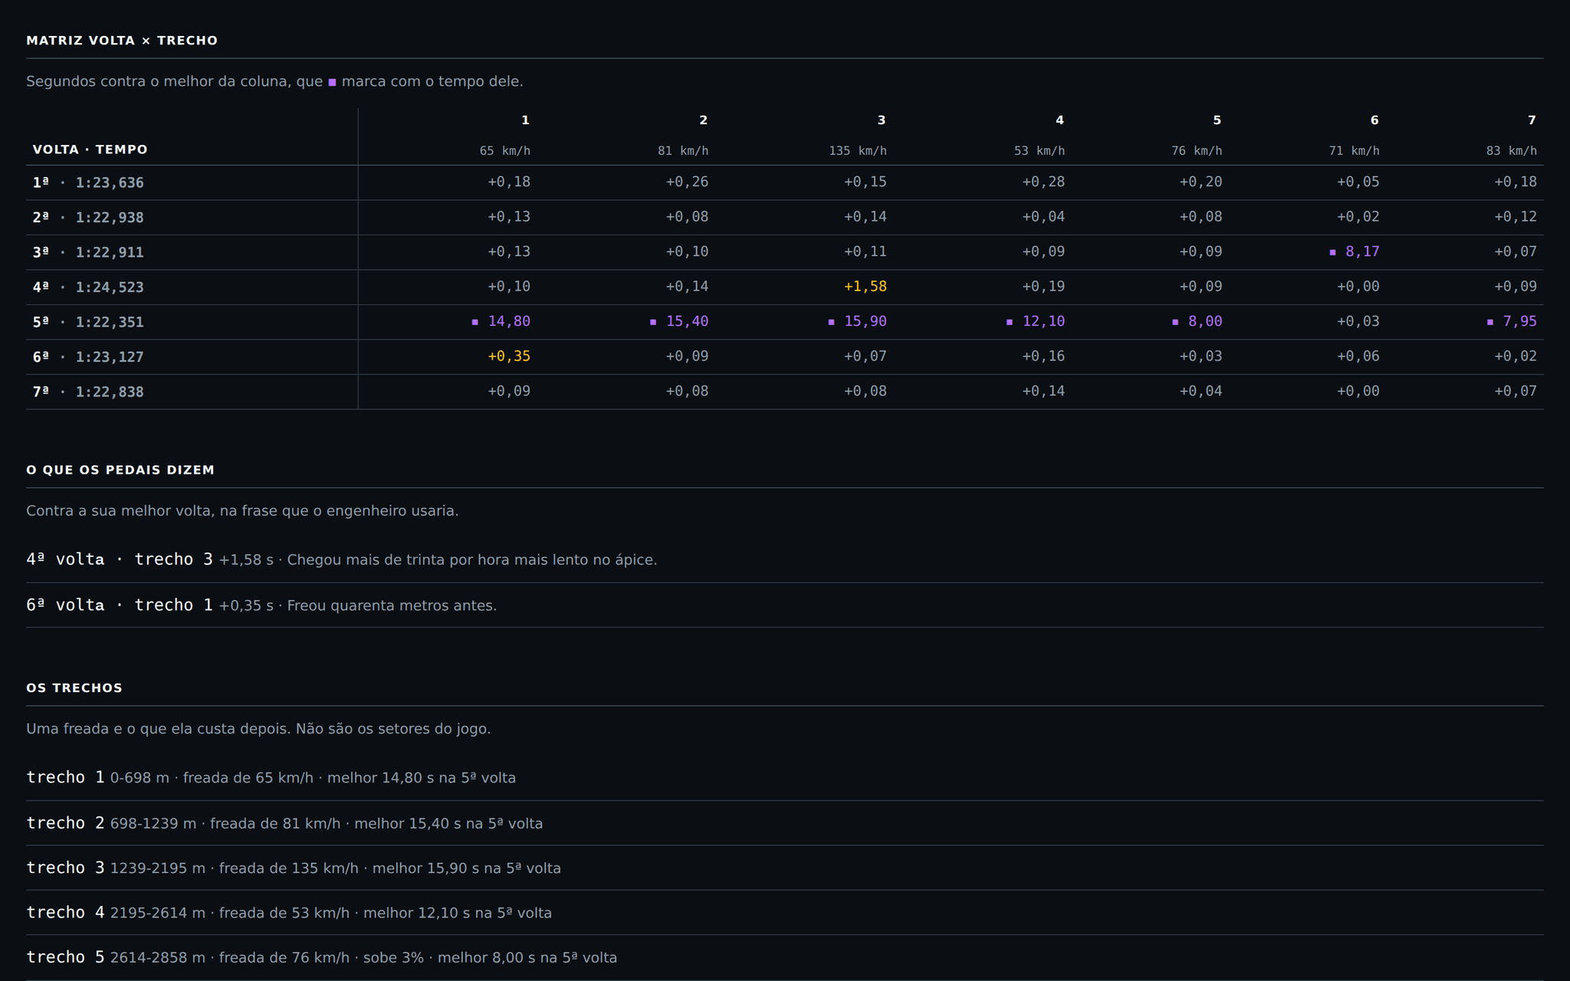This screenshot has height=981, width=1570.
Task: Click the yellow +1,58 cell in column 3
Action: tap(865, 287)
